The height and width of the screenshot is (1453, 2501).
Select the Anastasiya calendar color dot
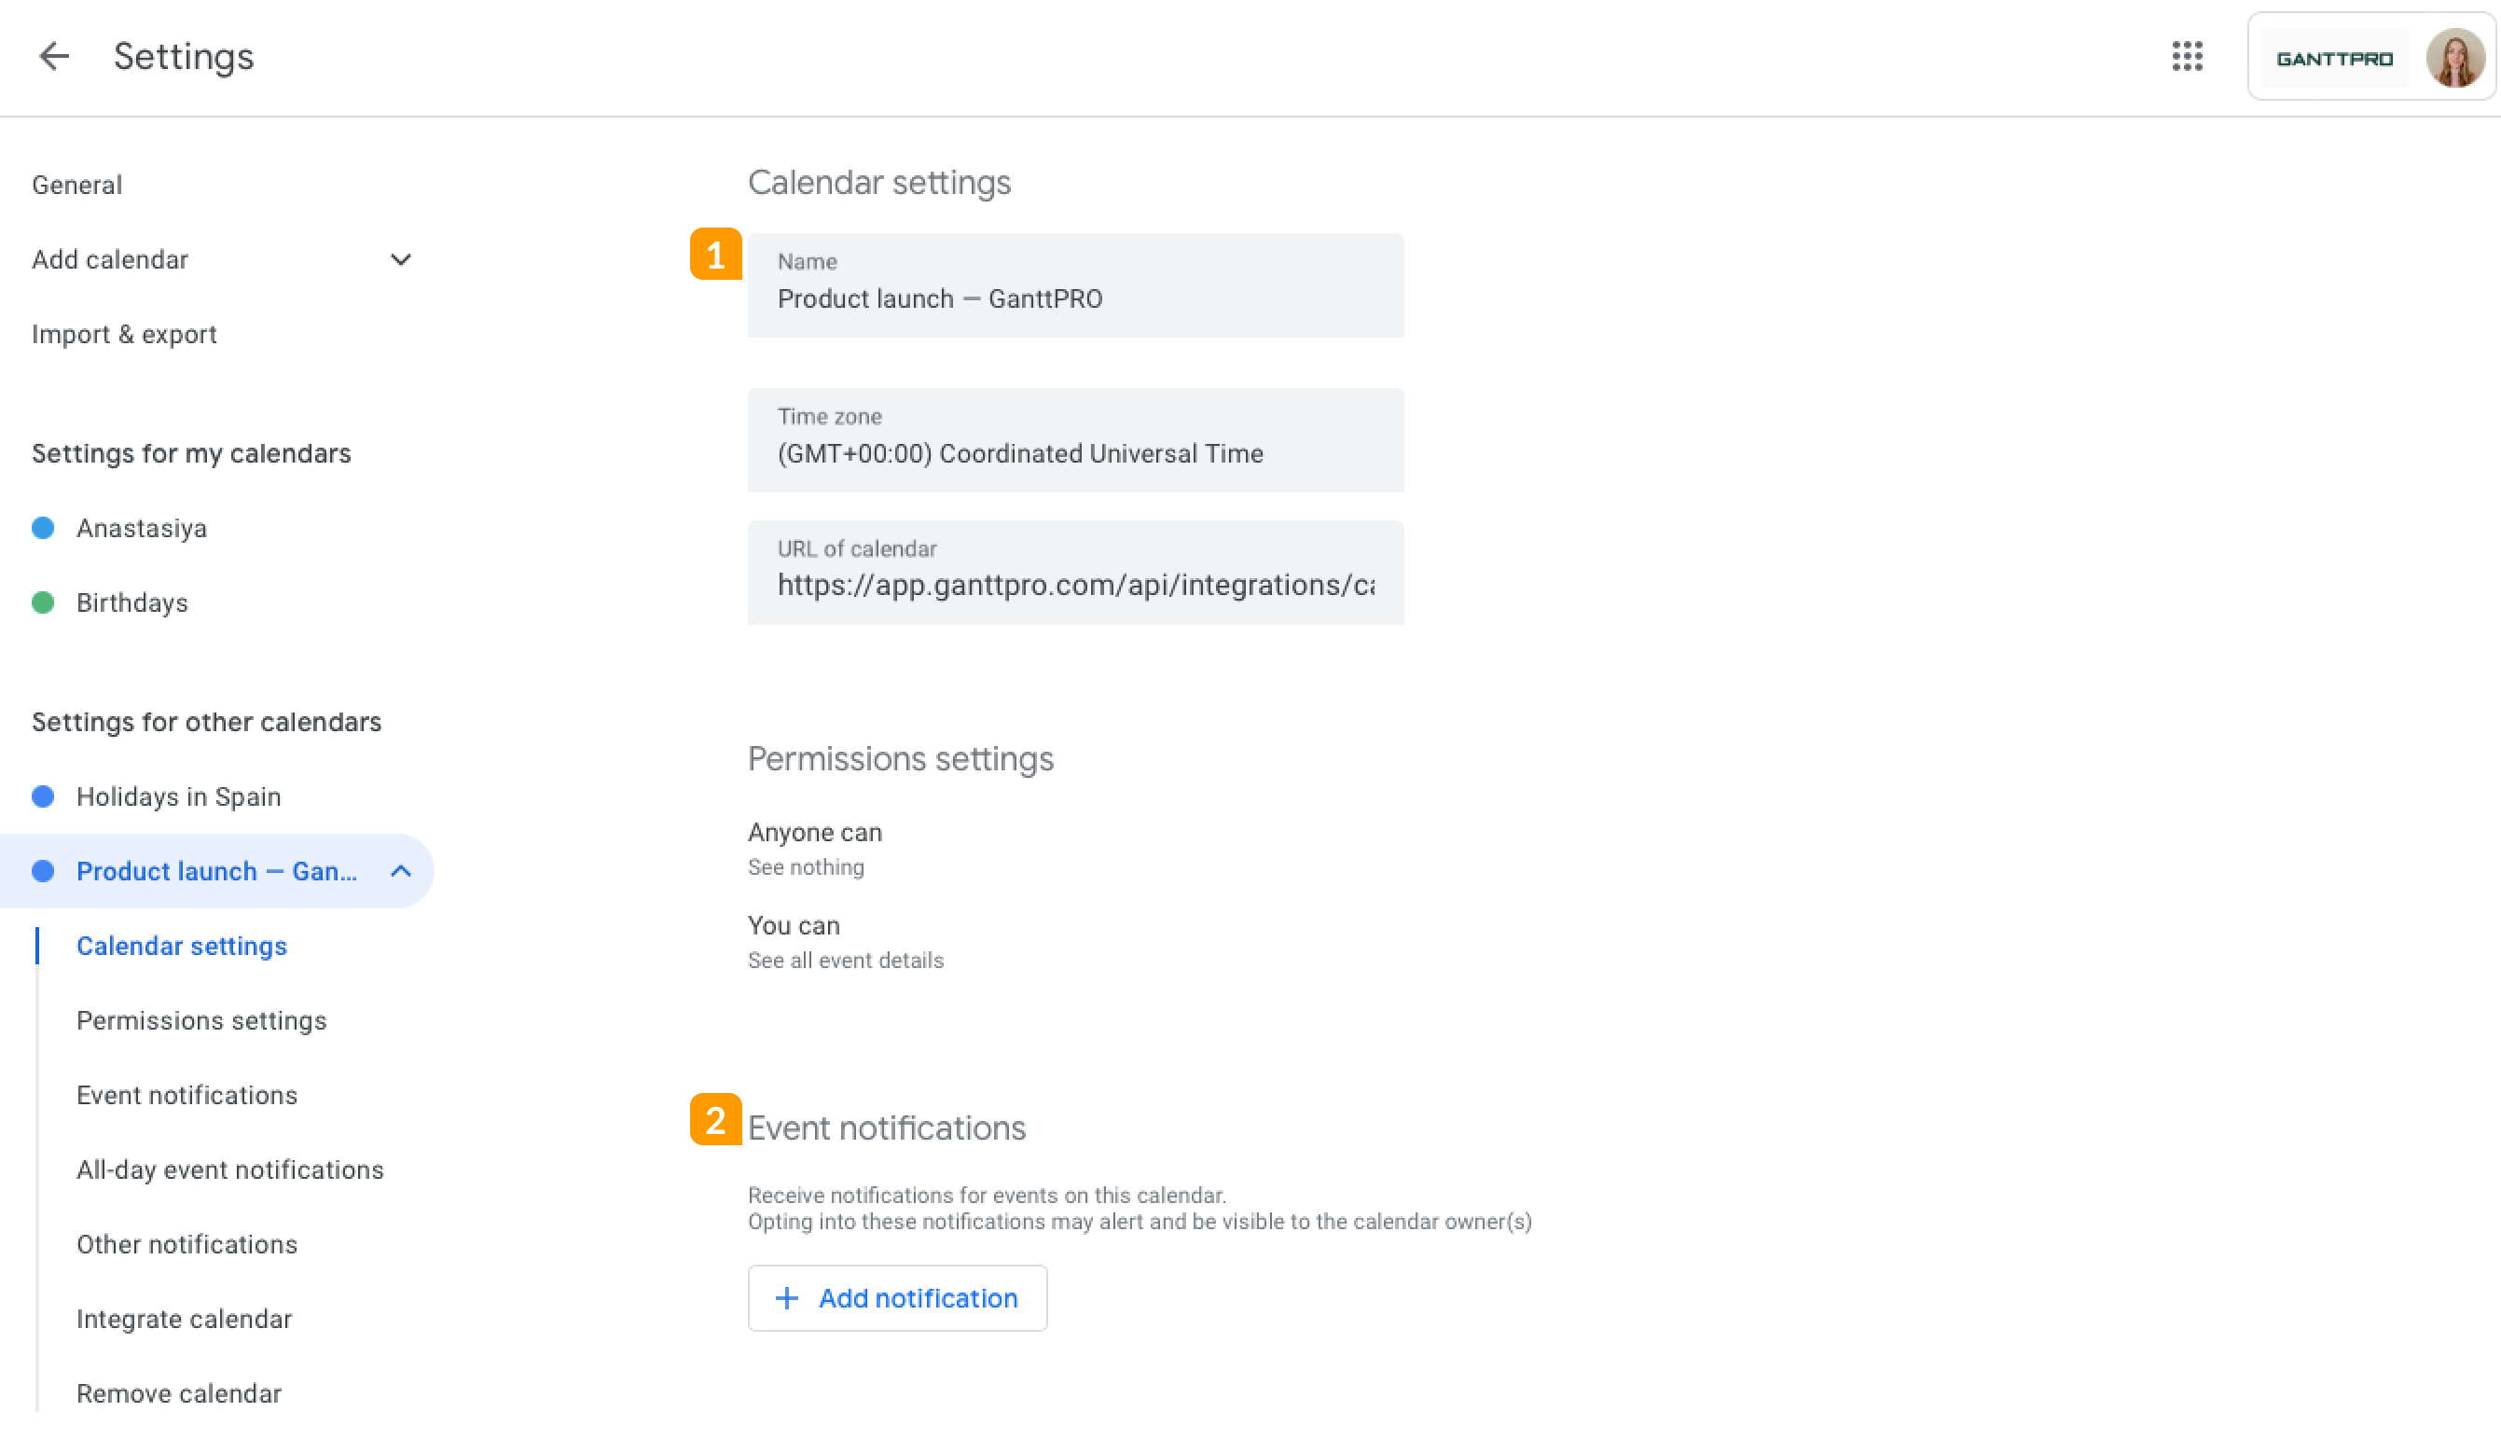tap(44, 528)
